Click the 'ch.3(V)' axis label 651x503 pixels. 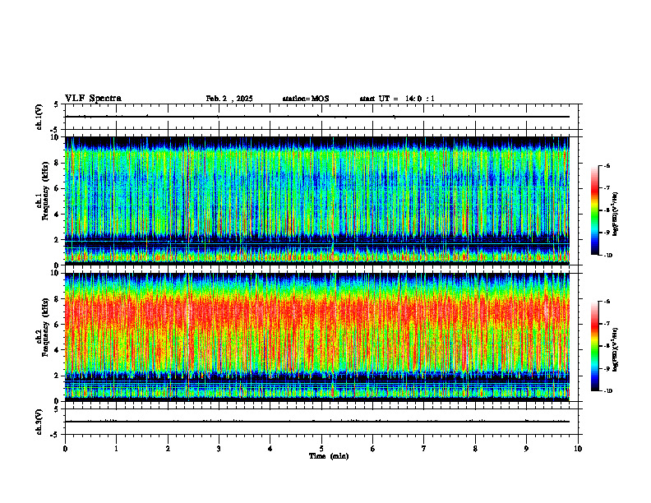point(39,422)
